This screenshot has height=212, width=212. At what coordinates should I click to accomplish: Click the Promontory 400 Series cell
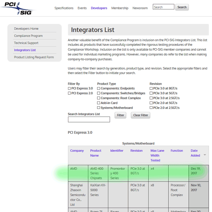pyautogui.click(x=118, y=173)
